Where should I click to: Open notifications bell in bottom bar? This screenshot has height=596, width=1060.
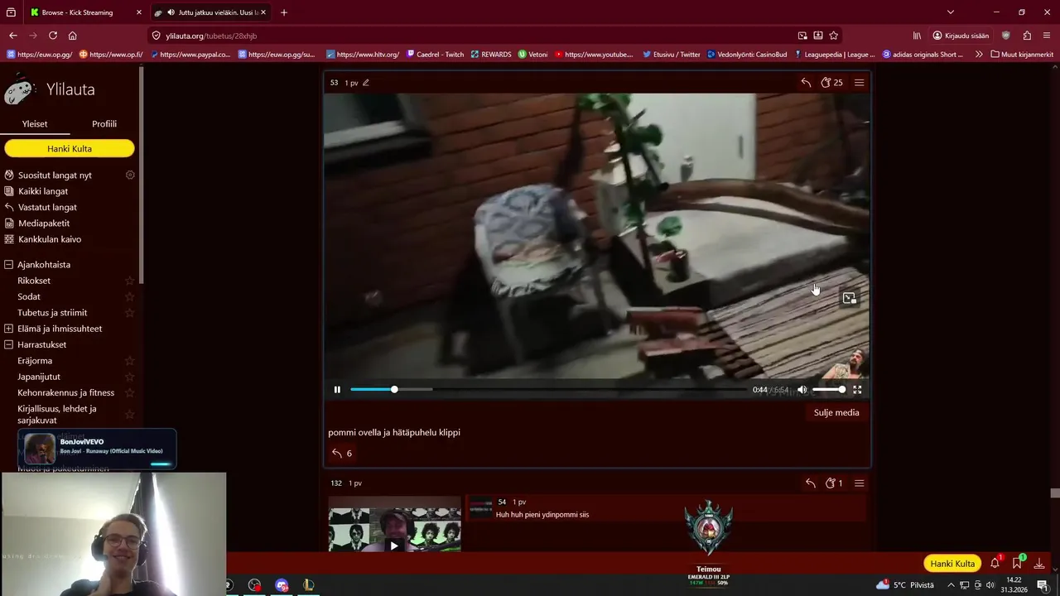(995, 564)
